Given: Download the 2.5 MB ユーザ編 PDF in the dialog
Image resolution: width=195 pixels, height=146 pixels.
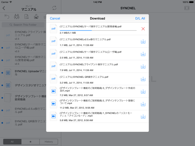Looking at the screenshot, I should (143, 54).
